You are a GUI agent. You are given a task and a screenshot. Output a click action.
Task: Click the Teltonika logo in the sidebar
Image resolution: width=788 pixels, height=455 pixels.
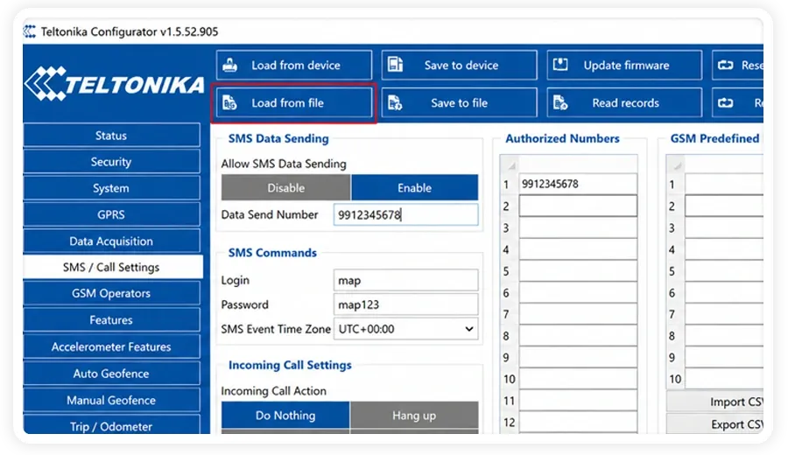[x=114, y=84]
